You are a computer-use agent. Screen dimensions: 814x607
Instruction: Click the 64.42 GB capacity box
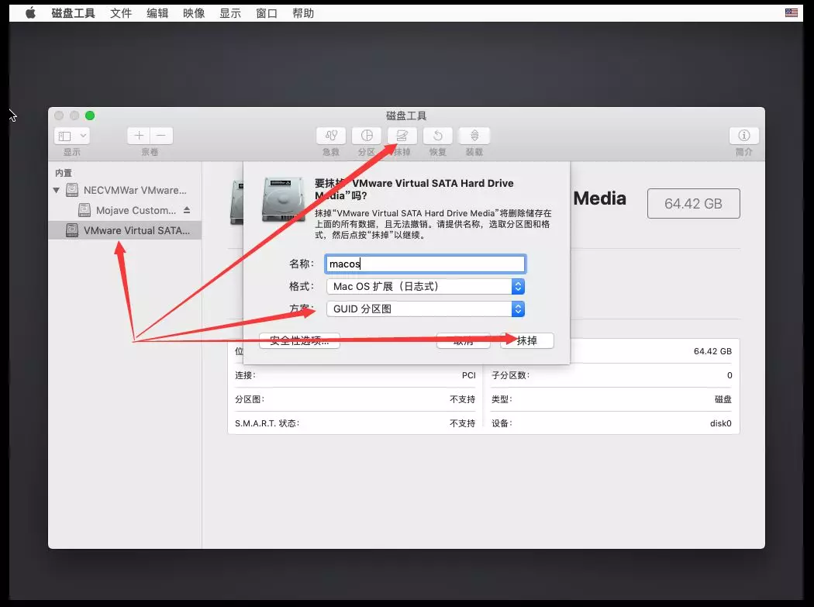pos(694,204)
